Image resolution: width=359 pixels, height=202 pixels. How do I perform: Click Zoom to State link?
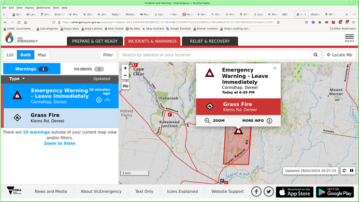pos(60,143)
